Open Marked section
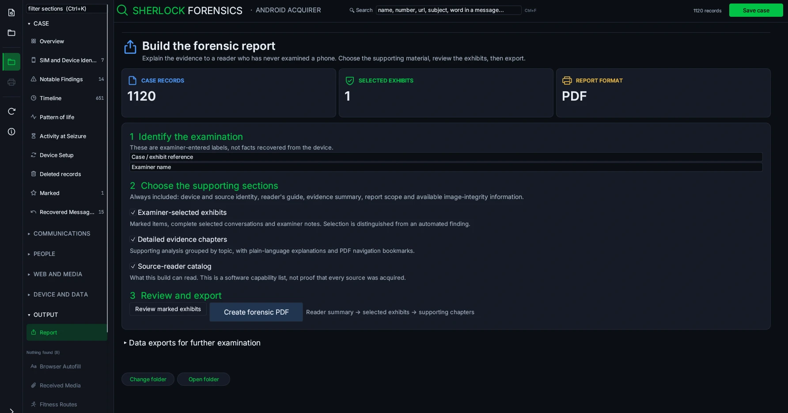Image resolution: width=788 pixels, height=413 pixels. (67, 193)
